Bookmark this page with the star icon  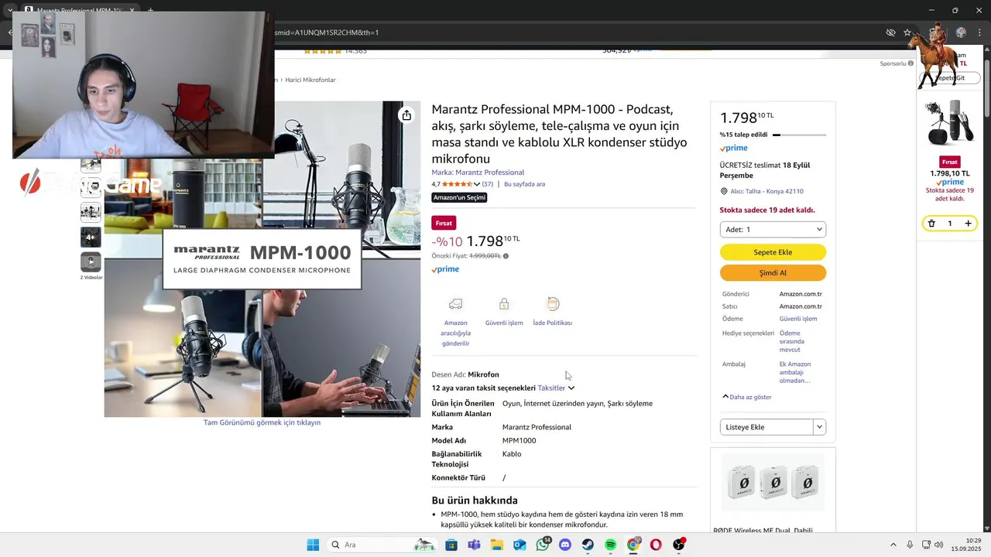908,32
